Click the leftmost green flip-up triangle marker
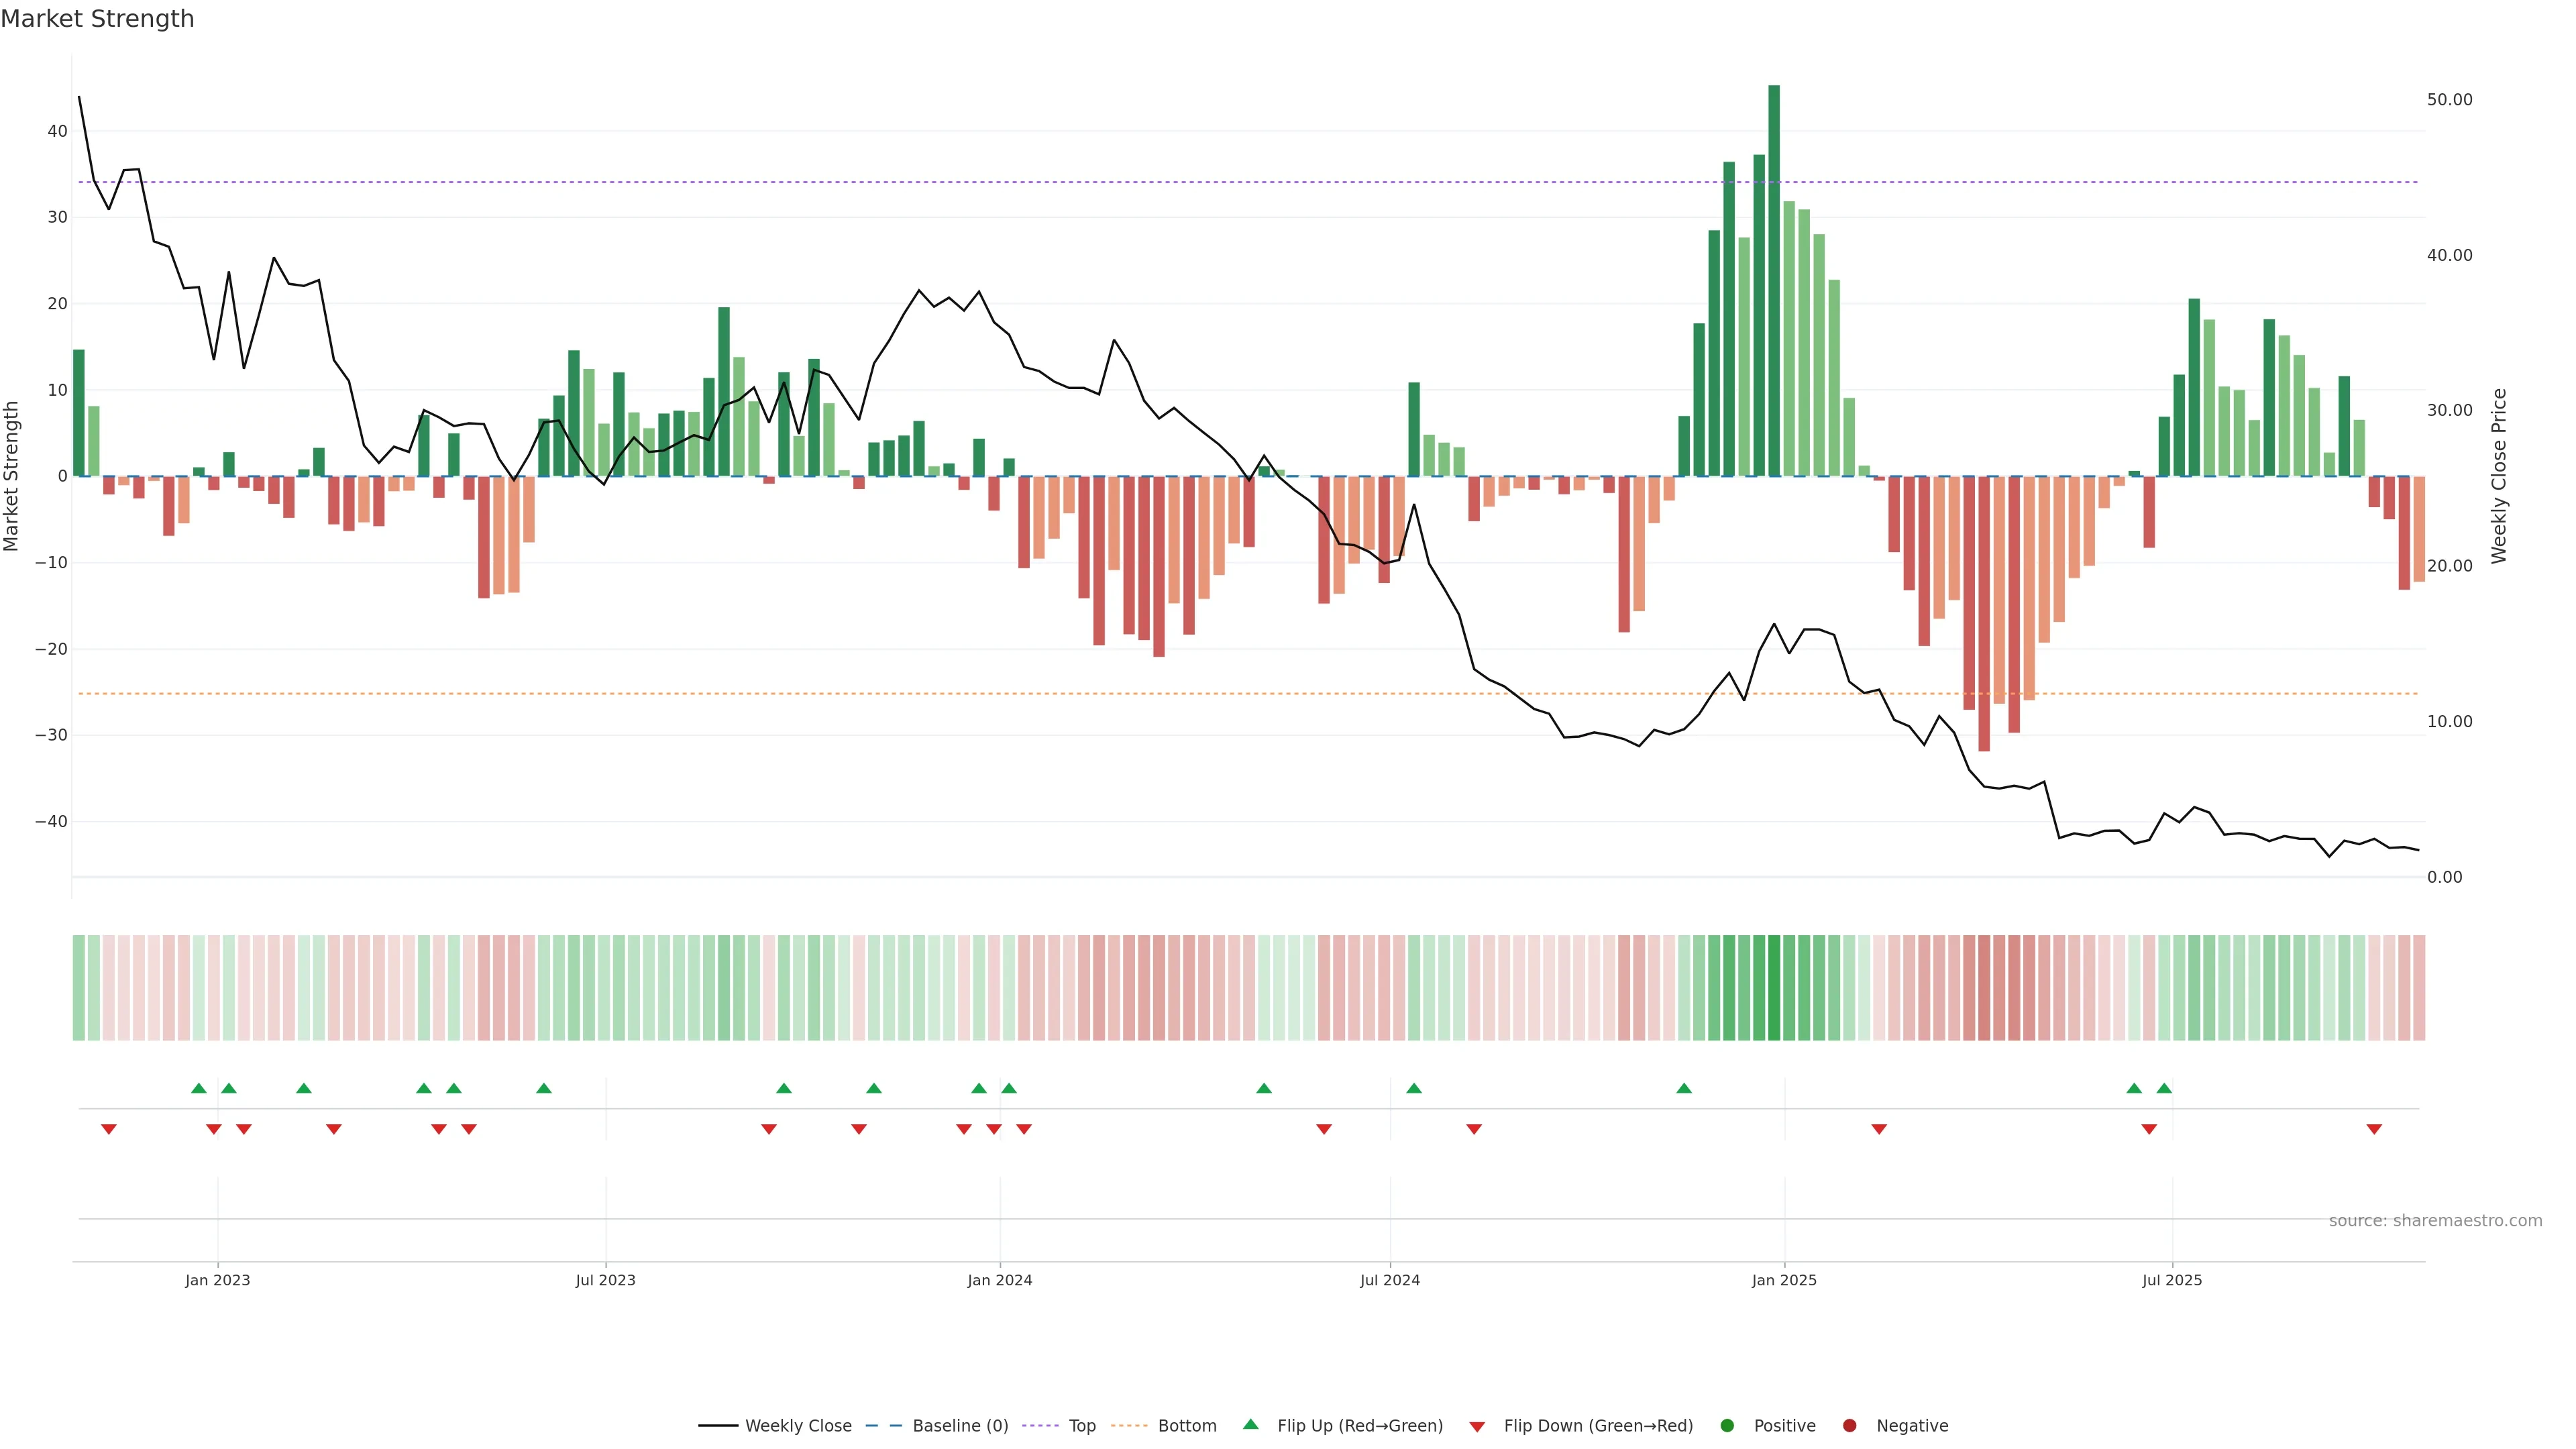Viewport: 2576px width, 1449px height. [199, 1088]
